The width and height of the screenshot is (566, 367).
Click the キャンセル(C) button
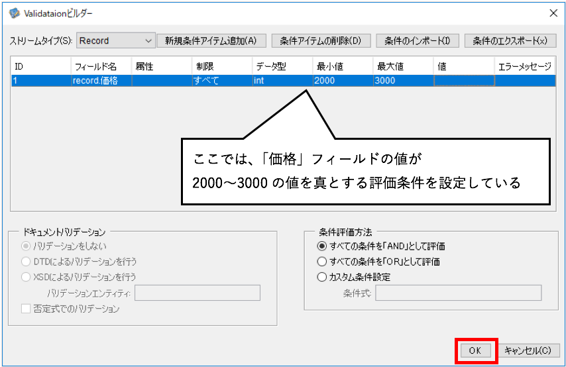click(528, 350)
